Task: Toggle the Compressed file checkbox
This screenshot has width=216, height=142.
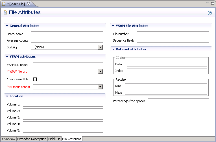Action: pos(35,79)
